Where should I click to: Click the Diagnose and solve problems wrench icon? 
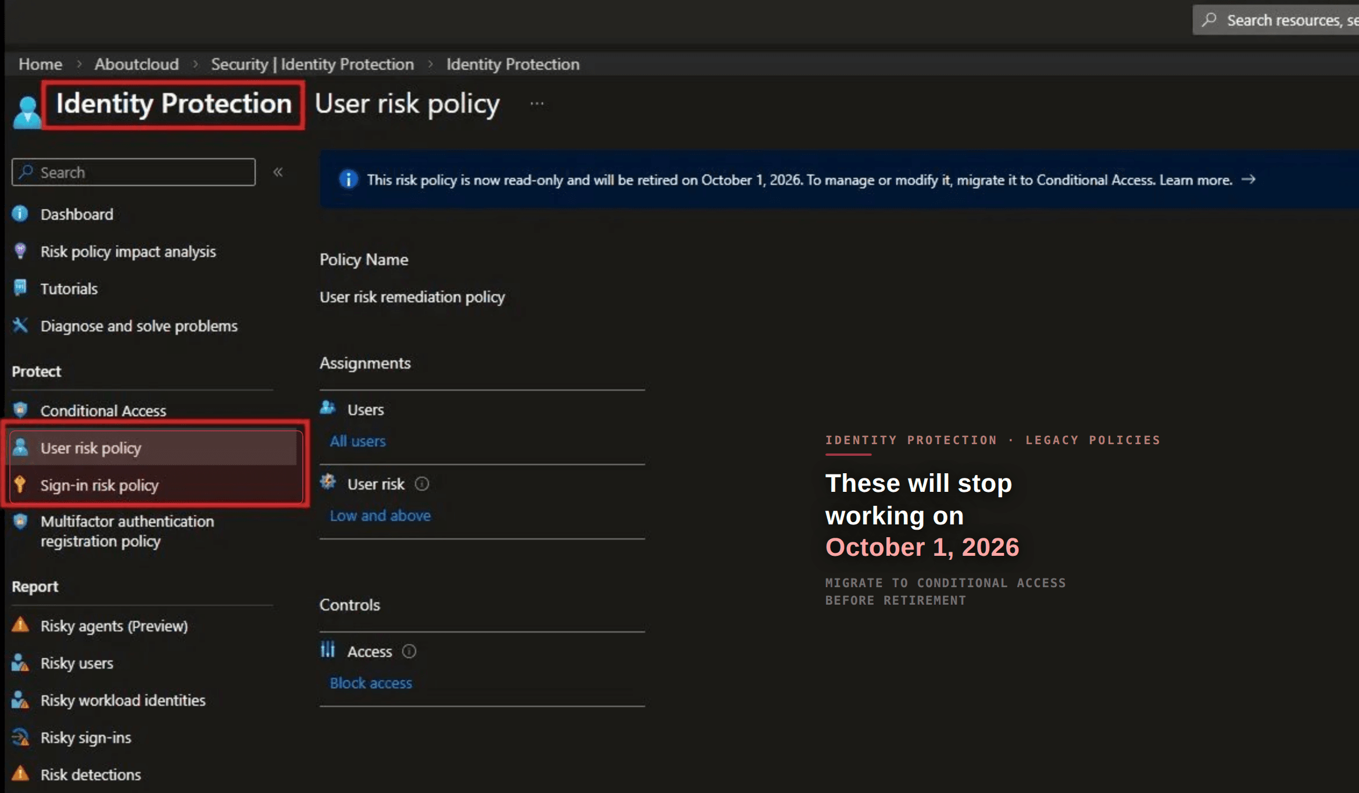click(x=20, y=325)
